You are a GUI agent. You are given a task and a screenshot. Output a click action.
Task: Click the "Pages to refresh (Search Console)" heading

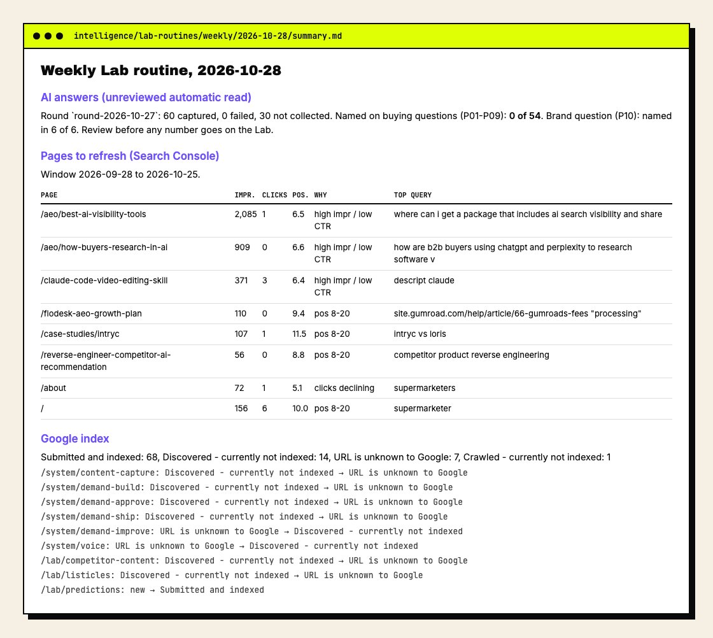[130, 156]
